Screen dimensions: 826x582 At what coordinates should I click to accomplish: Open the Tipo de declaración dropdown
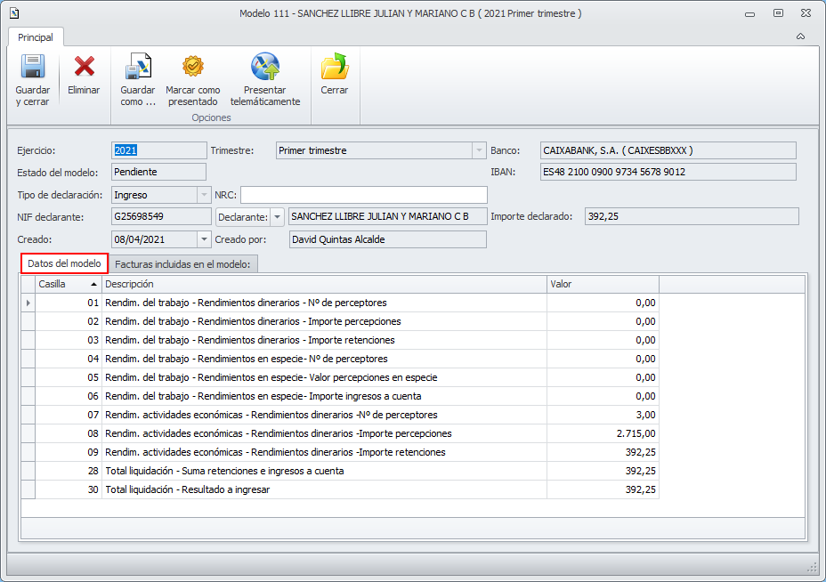point(202,195)
